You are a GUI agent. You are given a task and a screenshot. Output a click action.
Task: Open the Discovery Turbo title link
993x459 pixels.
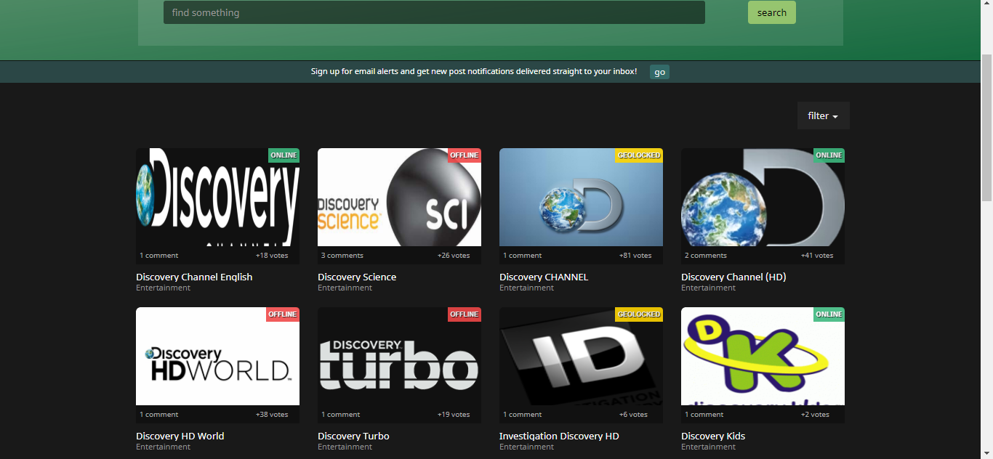pos(353,436)
